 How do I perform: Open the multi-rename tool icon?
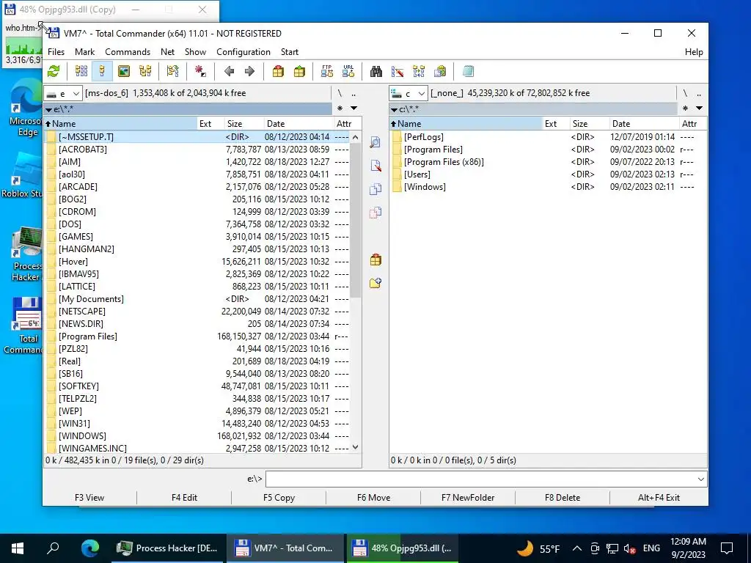(398, 71)
